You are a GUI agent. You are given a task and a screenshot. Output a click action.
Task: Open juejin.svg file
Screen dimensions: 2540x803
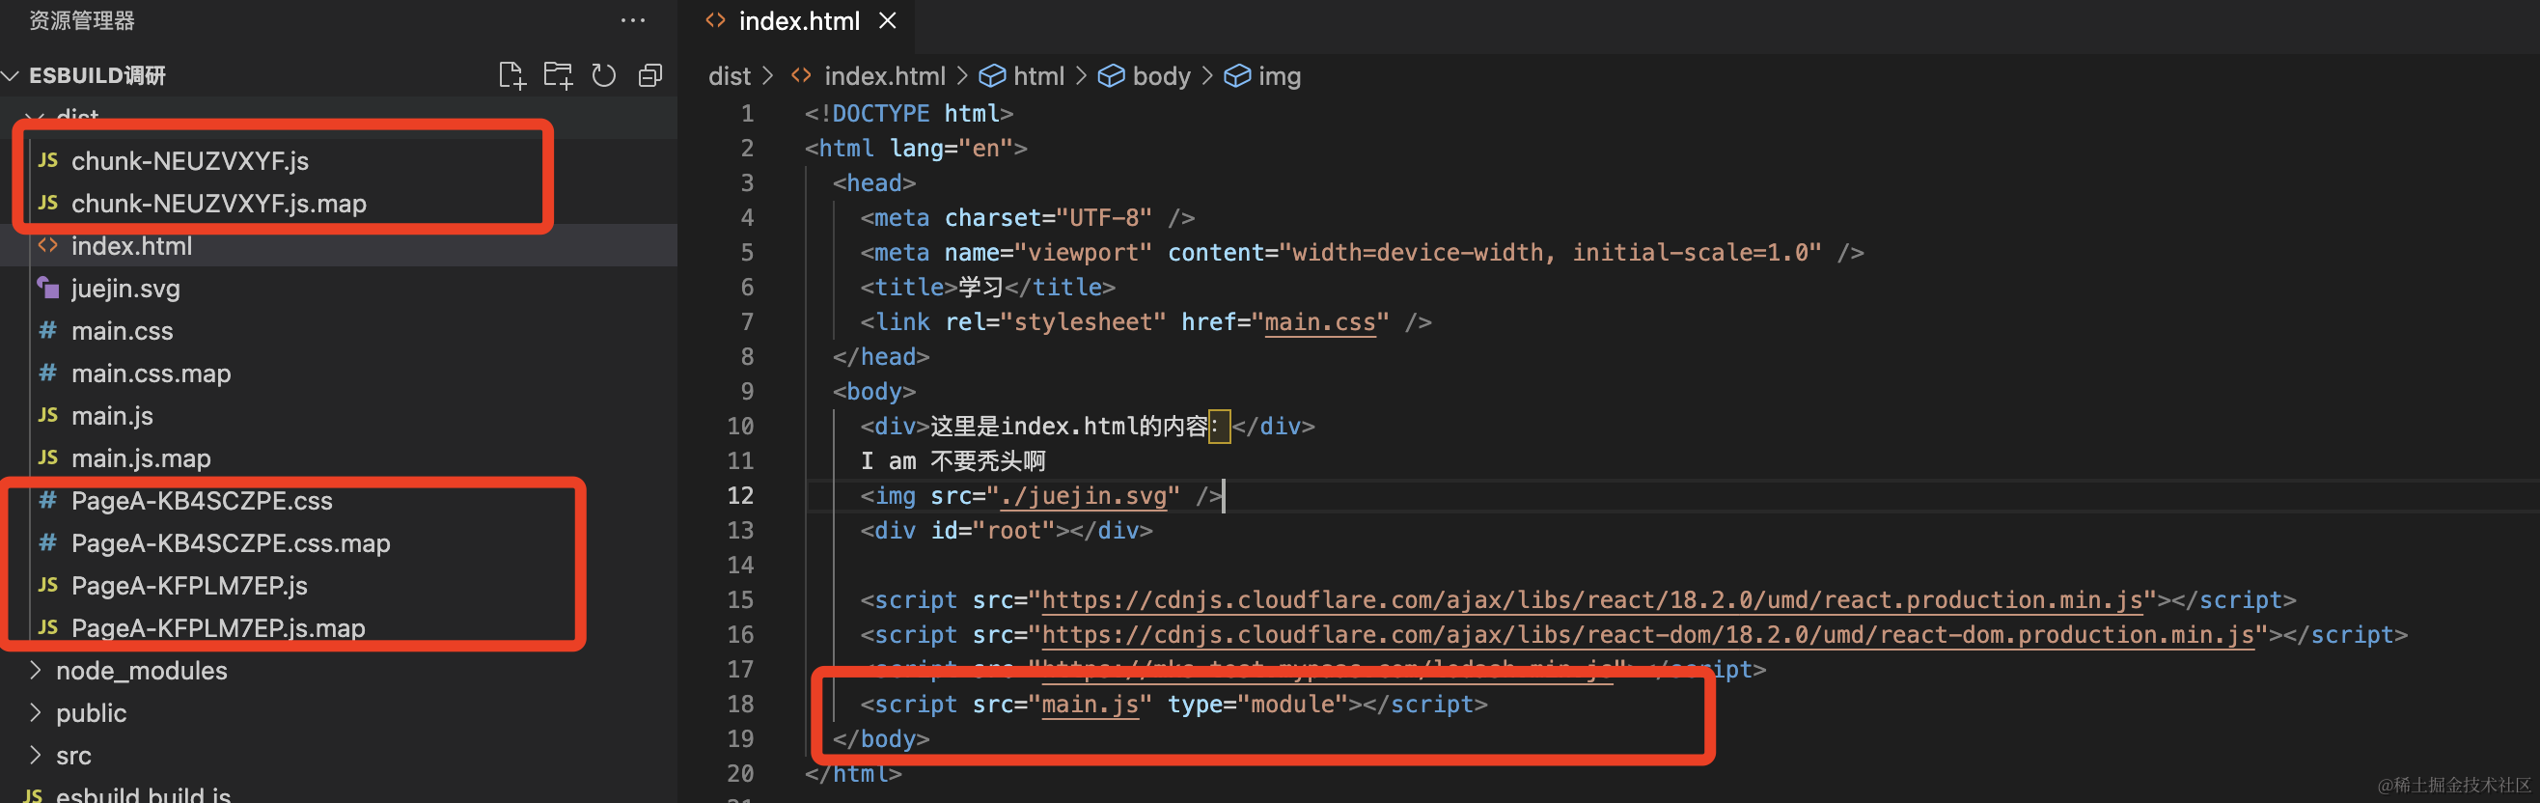pyautogui.click(x=125, y=288)
